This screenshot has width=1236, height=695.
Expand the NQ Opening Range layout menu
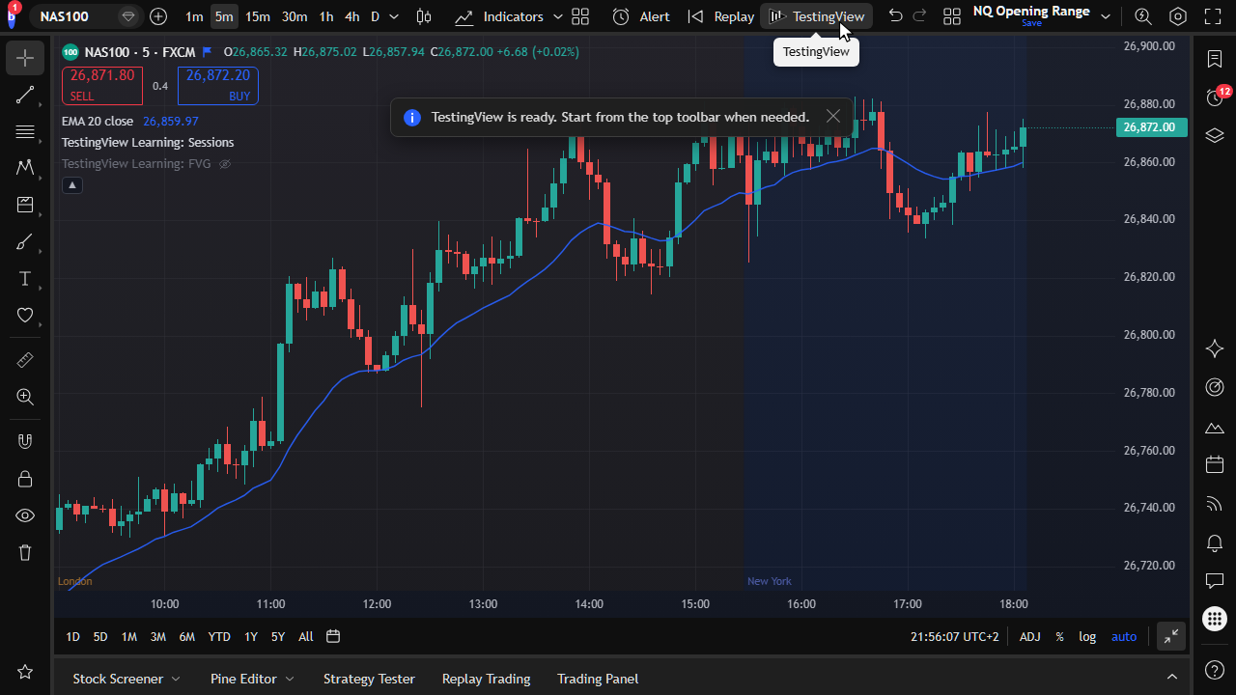(1106, 16)
